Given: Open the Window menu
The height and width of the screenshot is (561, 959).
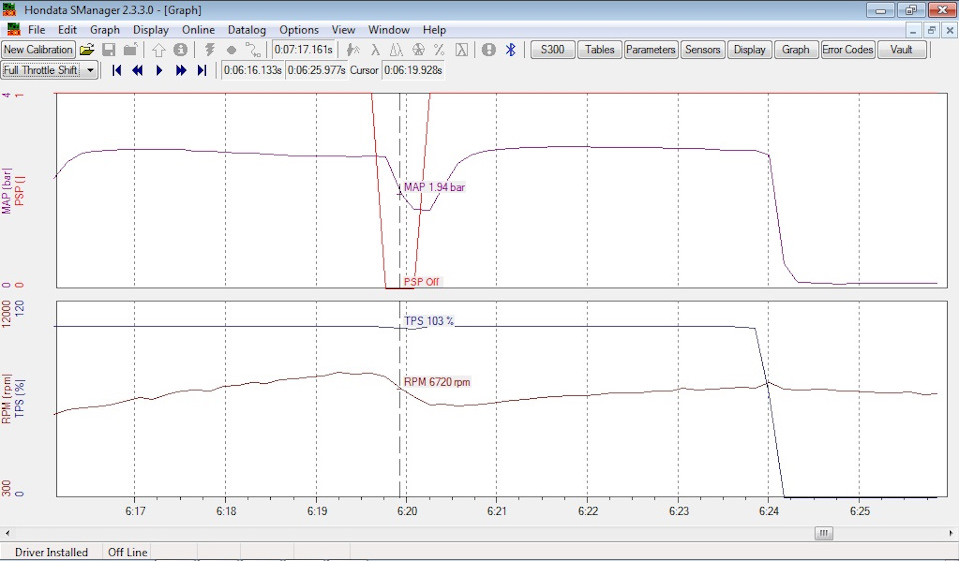Looking at the screenshot, I should pos(389,29).
